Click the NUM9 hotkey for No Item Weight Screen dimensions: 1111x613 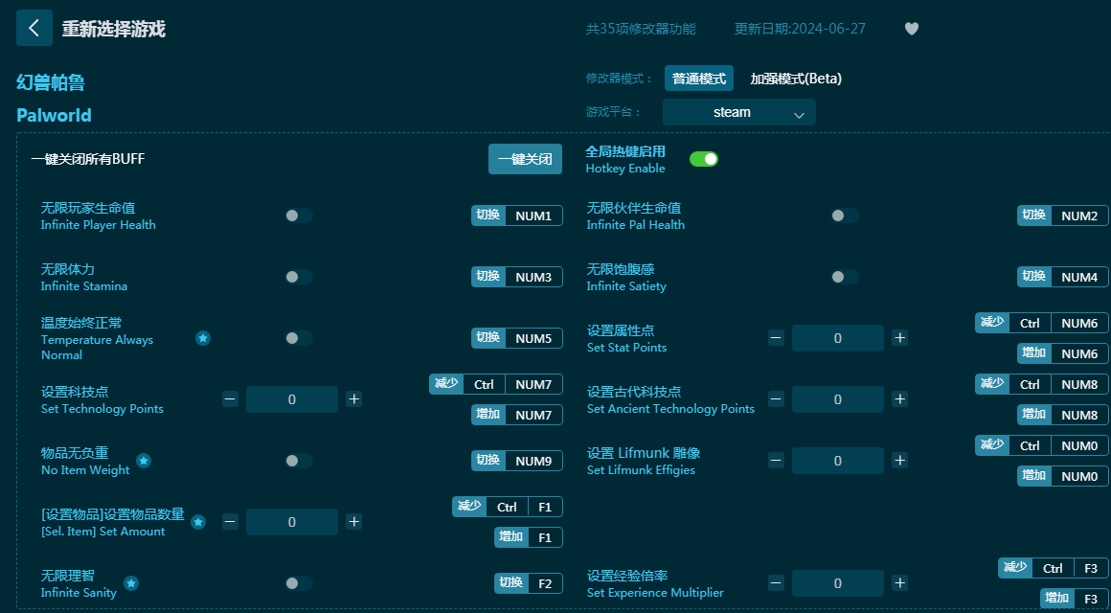tap(533, 461)
